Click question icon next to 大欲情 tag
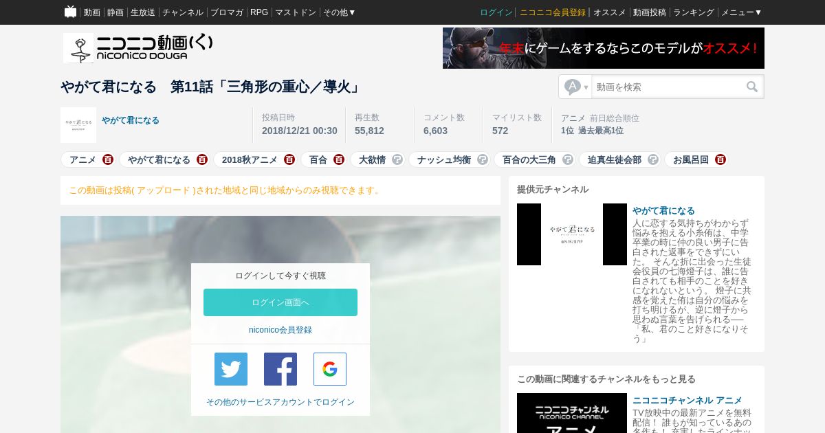825x433 pixels. [397, 159]
